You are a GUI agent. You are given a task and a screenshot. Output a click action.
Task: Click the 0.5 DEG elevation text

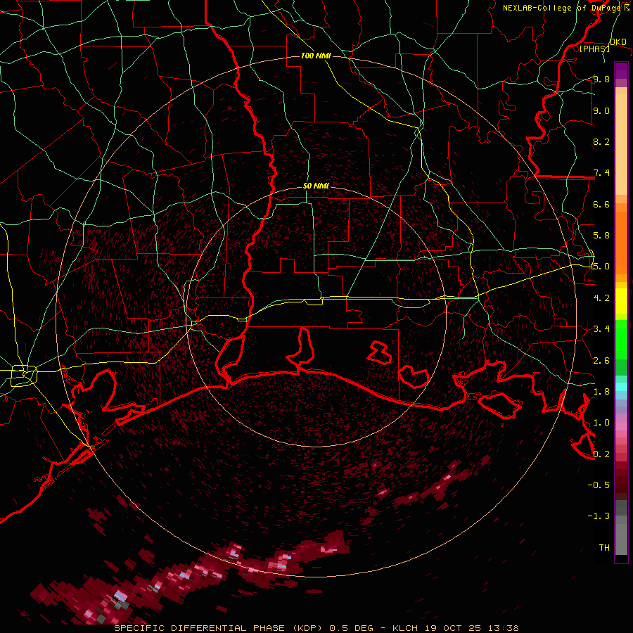pos(351,628)
